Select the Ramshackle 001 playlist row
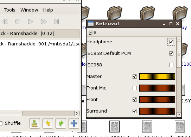Viewport: 191px width, 137px height. pos(40,44)
